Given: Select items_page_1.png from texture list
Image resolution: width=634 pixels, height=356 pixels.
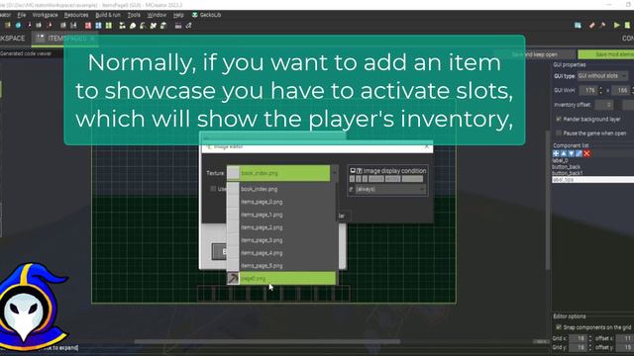Looking at the screenshot, I should coord(281,215).
